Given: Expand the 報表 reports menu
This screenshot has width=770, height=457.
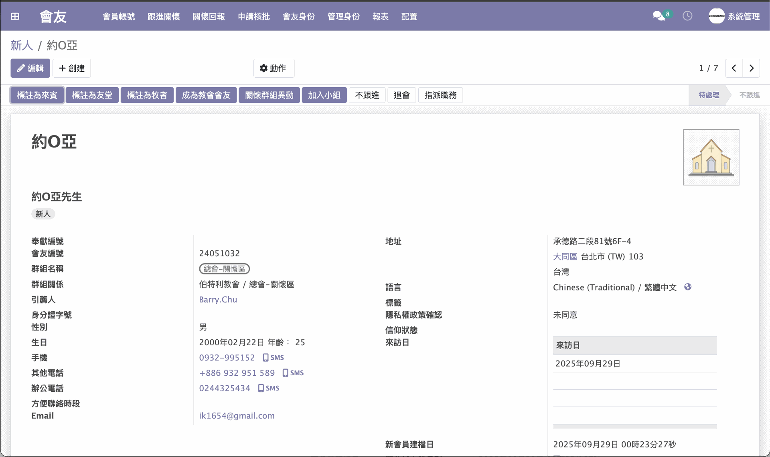Looking at the screenshot, I should pyautogui.click(x=380, y=16).
